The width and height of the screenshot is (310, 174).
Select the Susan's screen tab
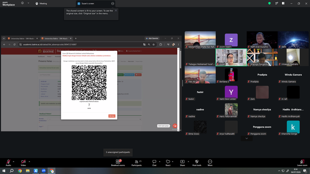pyautogui.click(x=95, y=3)
